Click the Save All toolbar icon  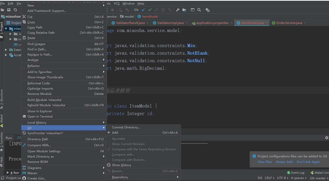(9, 10)
